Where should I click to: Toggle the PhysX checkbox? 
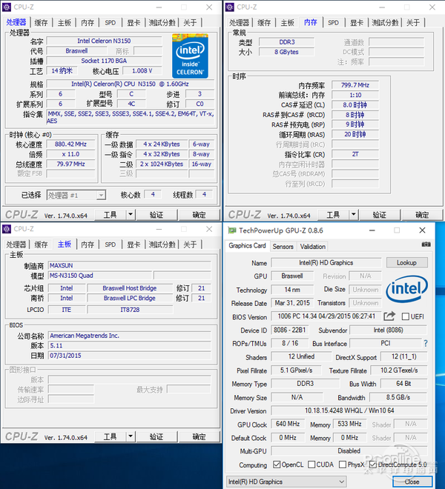tap(343, 465)
